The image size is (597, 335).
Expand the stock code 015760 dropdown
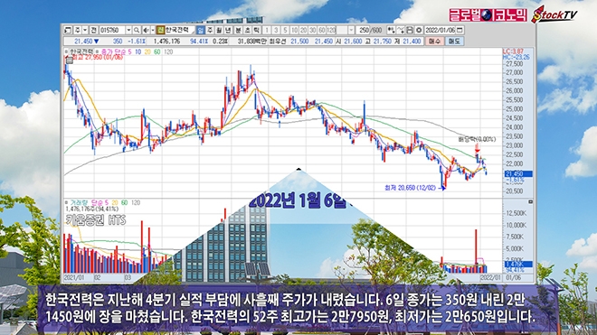(128, 30)
